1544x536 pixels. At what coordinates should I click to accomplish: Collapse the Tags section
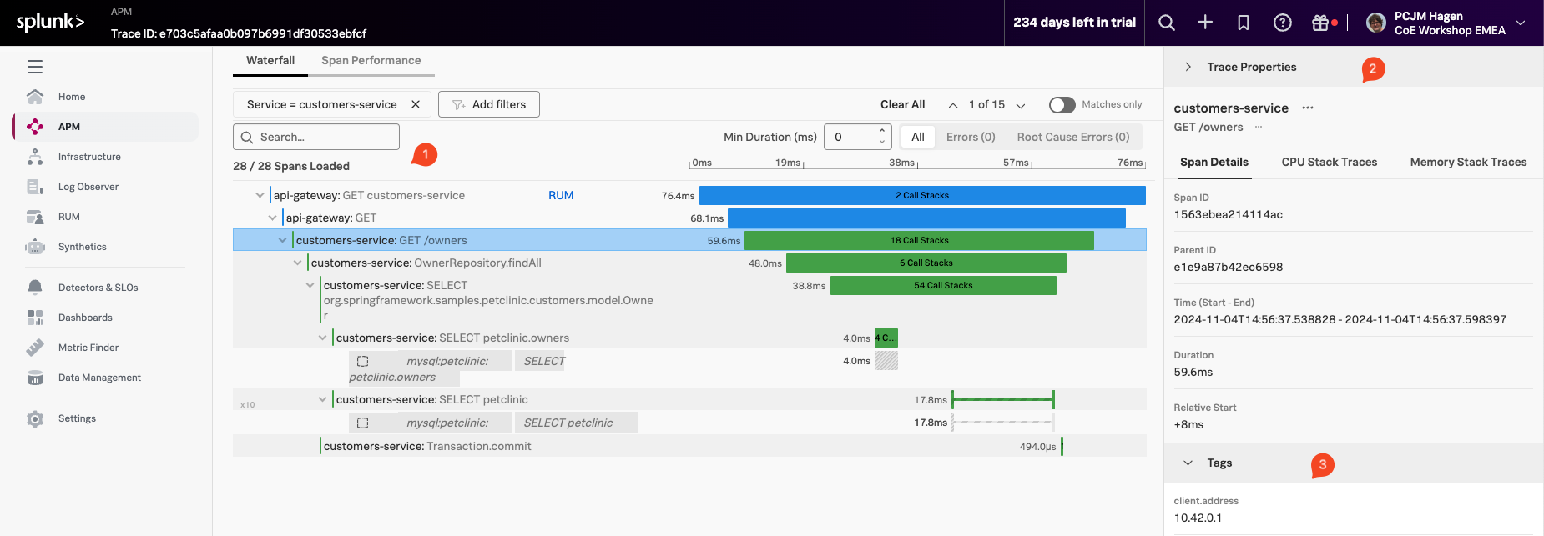(x=1188, y=463)
